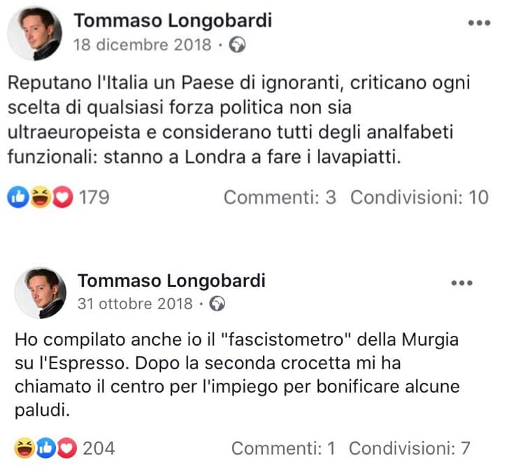Click the profile picture on the 18 dicembre post
Image resolution: width=509 pixels, height=473 pixels.
coord(32,33)
